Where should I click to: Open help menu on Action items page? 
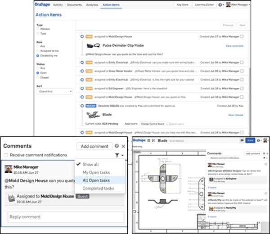(221, 5)
